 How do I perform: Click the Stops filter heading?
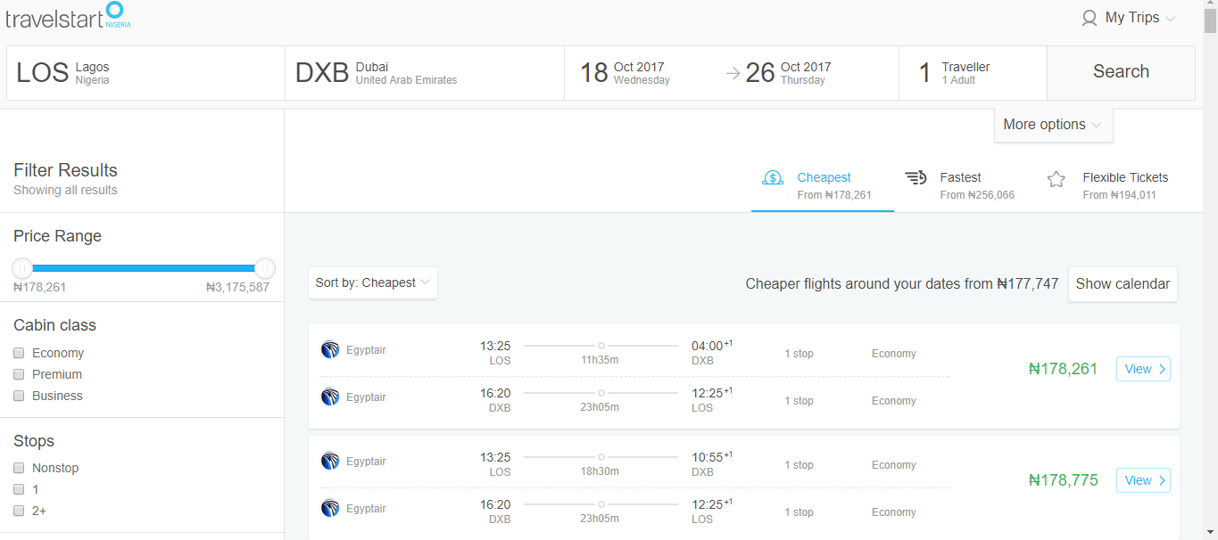coord(34,441)
